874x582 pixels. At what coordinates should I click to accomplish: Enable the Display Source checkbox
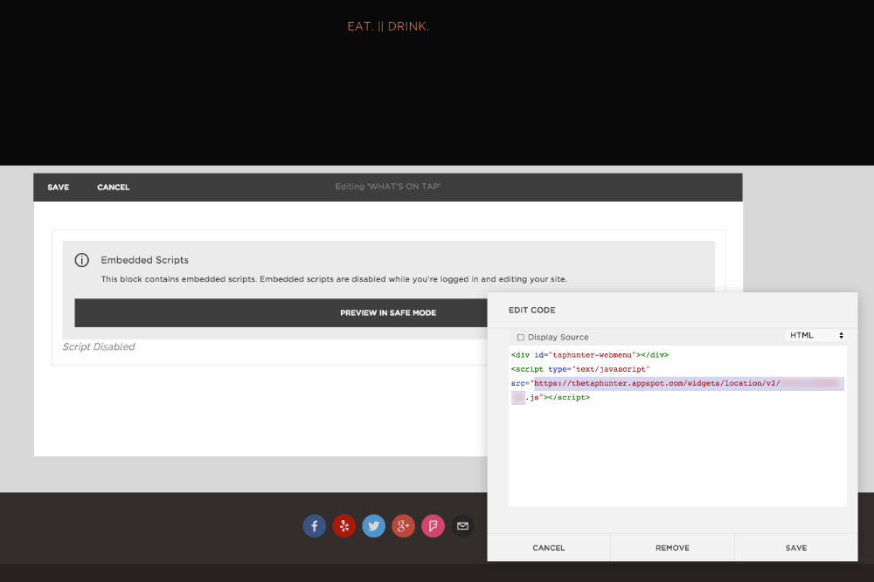pos(521,337)
